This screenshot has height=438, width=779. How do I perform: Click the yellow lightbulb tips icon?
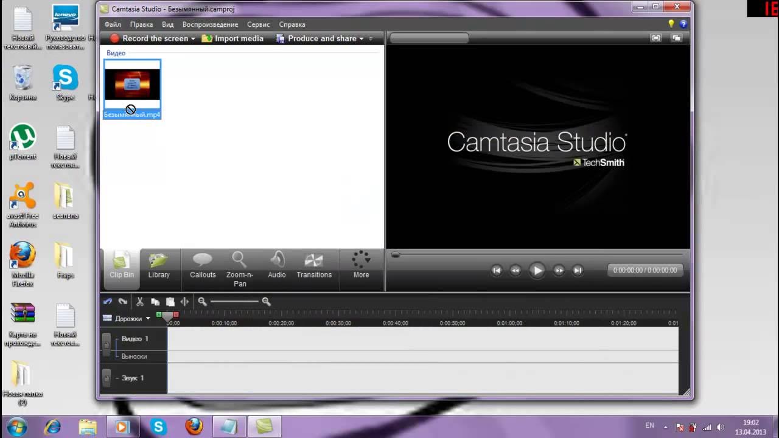671,24
